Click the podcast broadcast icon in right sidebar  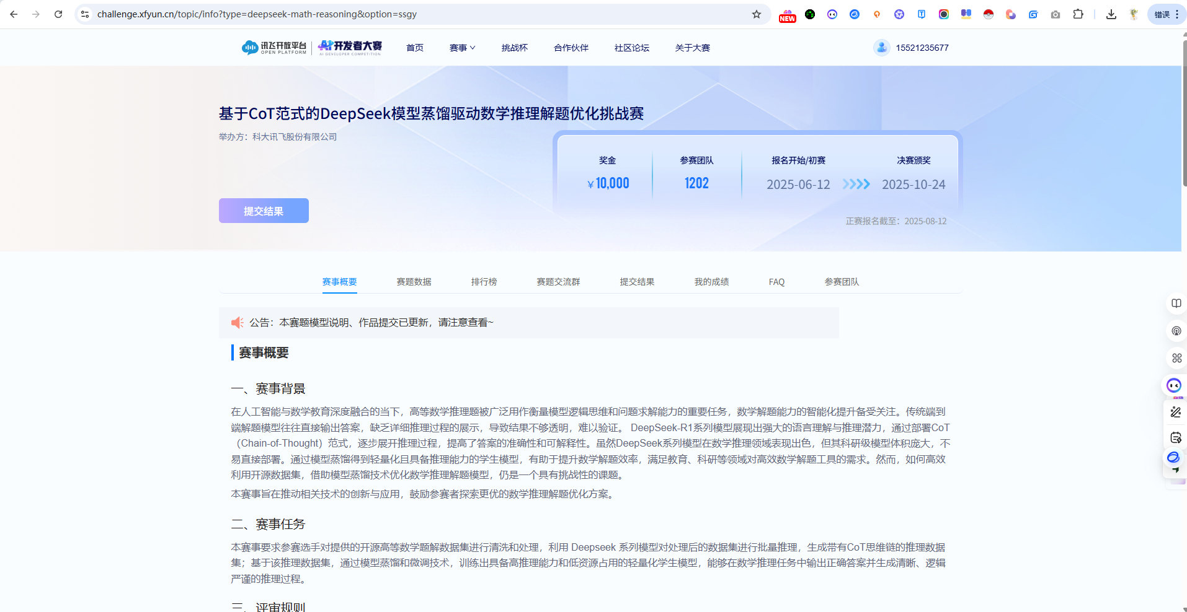(1176, 331)
